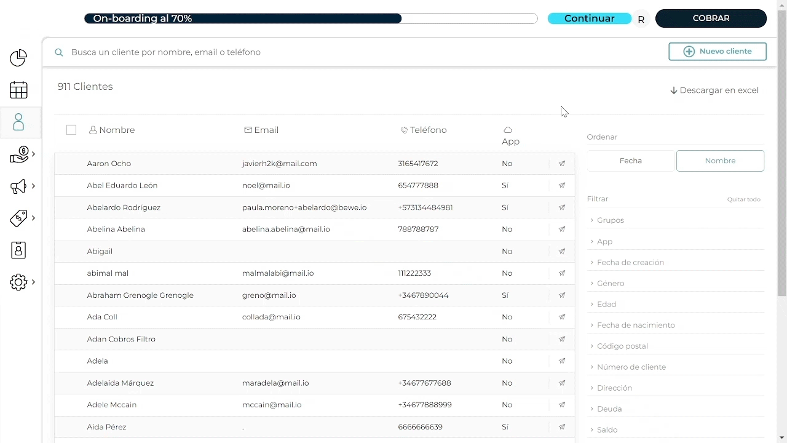
Task: Open the sales hand-with-coin sidebar icon
Action: (19, 154)
